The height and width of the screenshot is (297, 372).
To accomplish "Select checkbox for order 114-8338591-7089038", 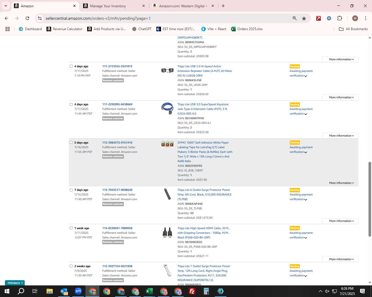I will pos(71,228).
